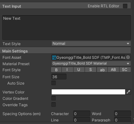Open the Text Style dropdown
This screenshot has height=124, width=134.
tap(91, 44)
